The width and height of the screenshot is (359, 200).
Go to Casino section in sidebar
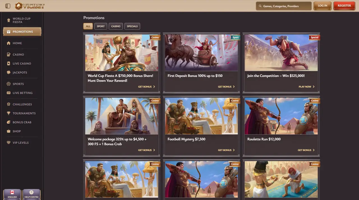tap(22, 54)
